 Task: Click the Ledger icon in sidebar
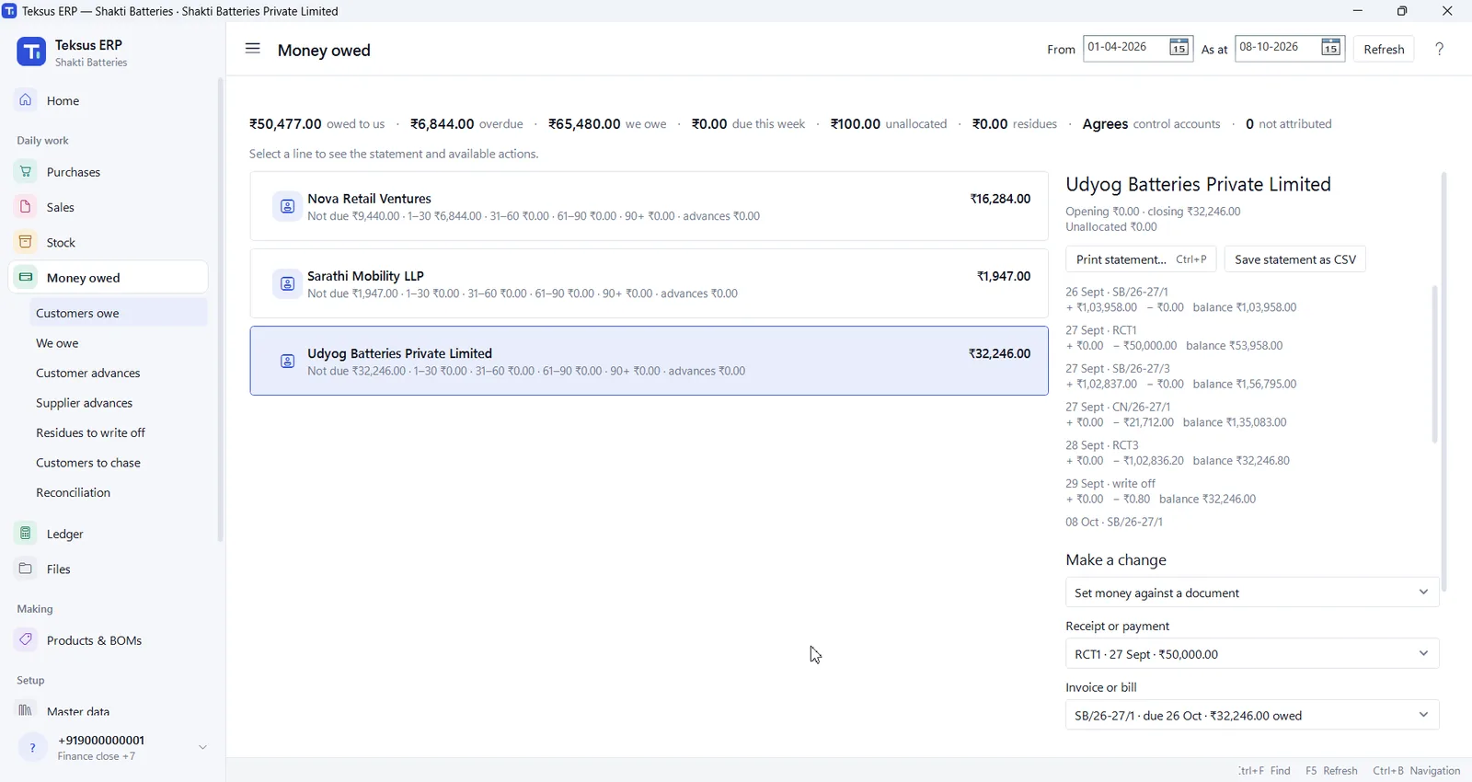tap(26, 533)
